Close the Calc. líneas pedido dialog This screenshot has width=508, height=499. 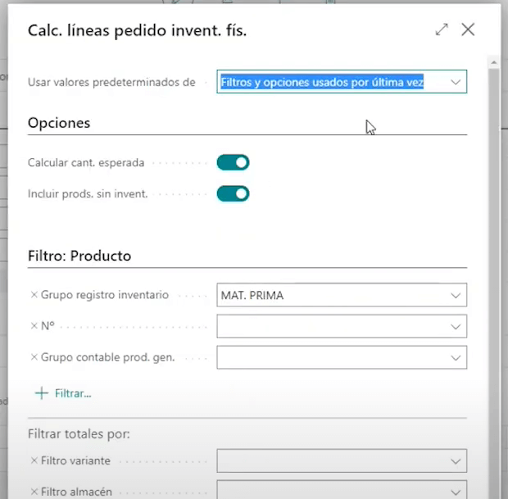[x=468, y=29]
